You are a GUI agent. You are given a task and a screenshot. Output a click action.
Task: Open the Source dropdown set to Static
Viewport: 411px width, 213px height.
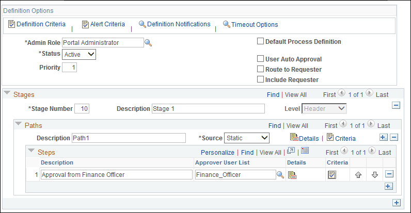[x=247, y=138]
